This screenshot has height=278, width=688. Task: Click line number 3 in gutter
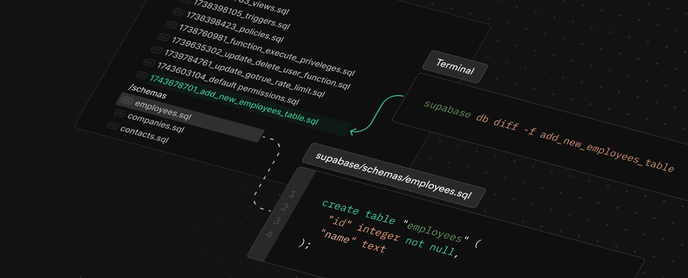click(277, 221)
